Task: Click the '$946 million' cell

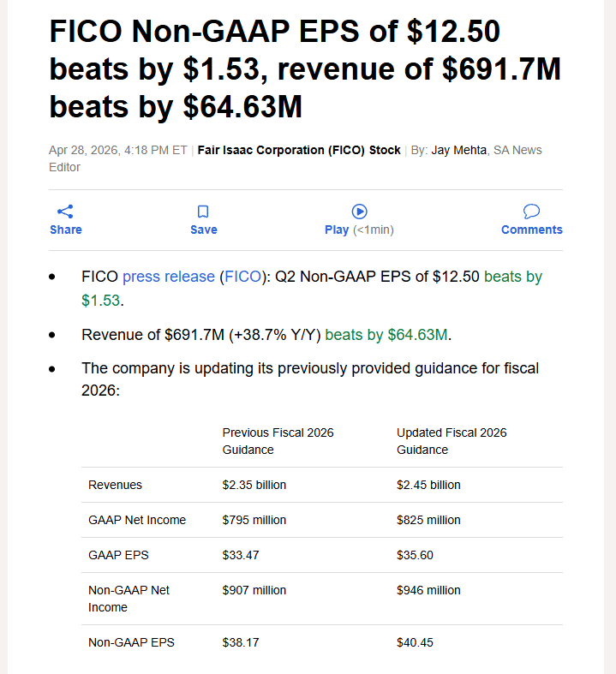Action: [x=428, y=590]
